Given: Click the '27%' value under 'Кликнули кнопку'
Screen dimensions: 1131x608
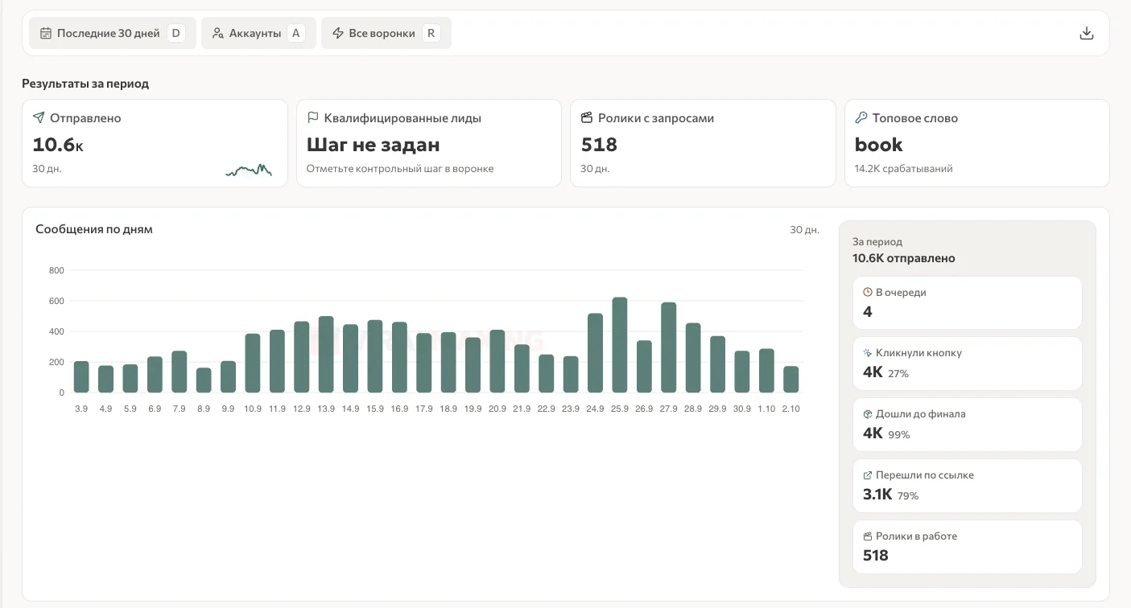Looking at the screenshot, I should [x=898, y=374].
